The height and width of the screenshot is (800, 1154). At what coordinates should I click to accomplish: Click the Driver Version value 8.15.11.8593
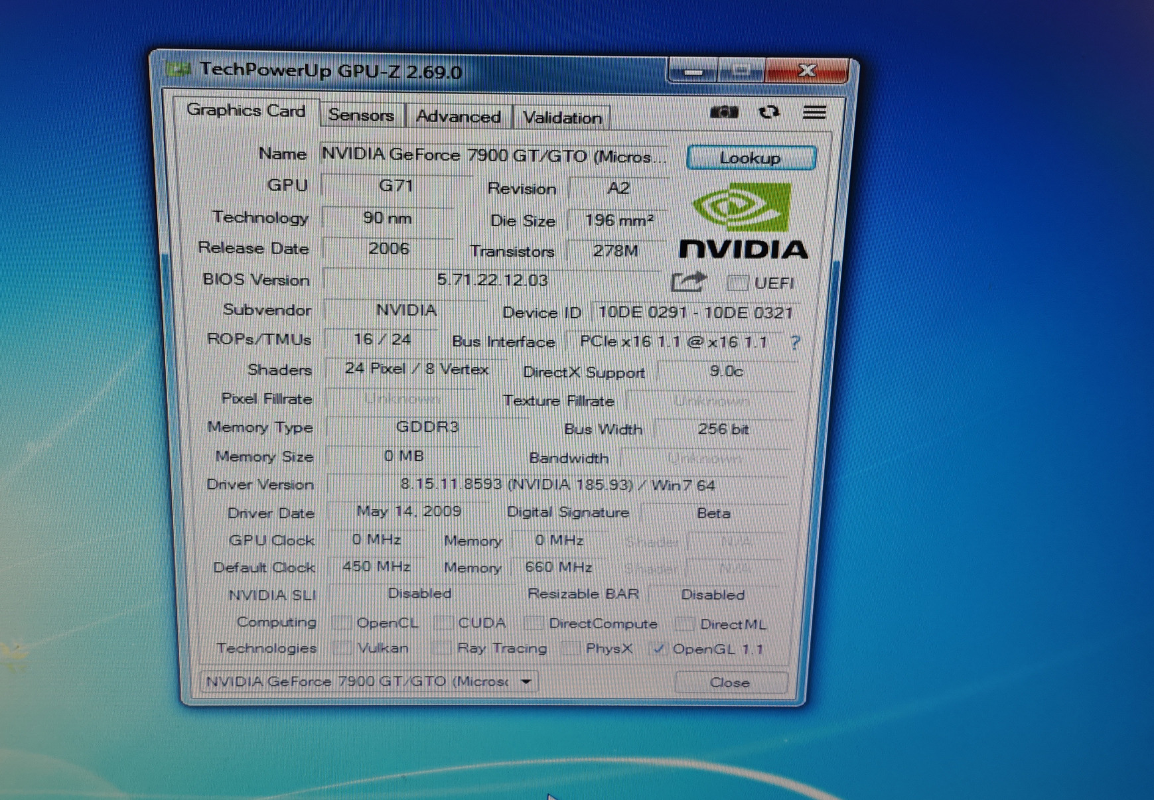(x=557, y=485)
